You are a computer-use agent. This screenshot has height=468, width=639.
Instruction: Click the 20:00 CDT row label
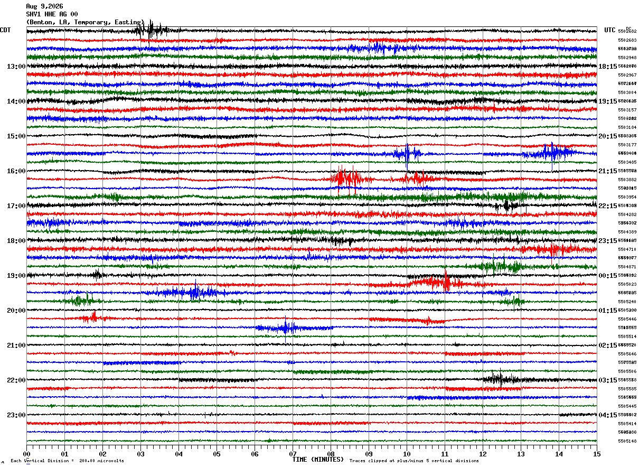click(x=16, y=310)
